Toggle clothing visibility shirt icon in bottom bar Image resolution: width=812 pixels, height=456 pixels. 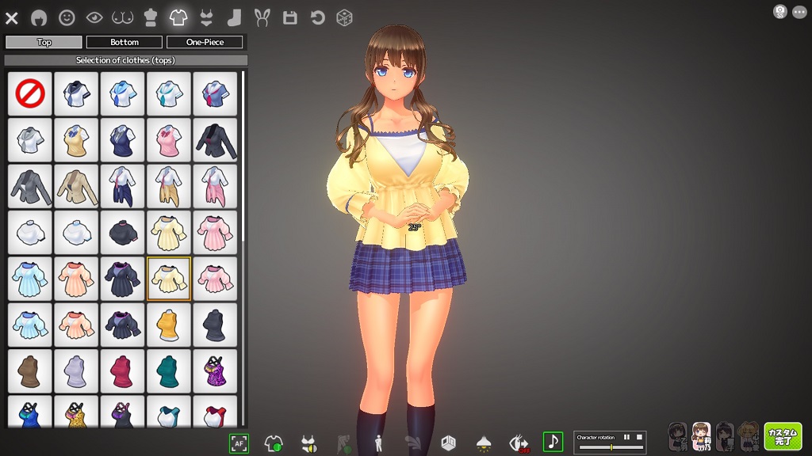[x=274, y=443]
